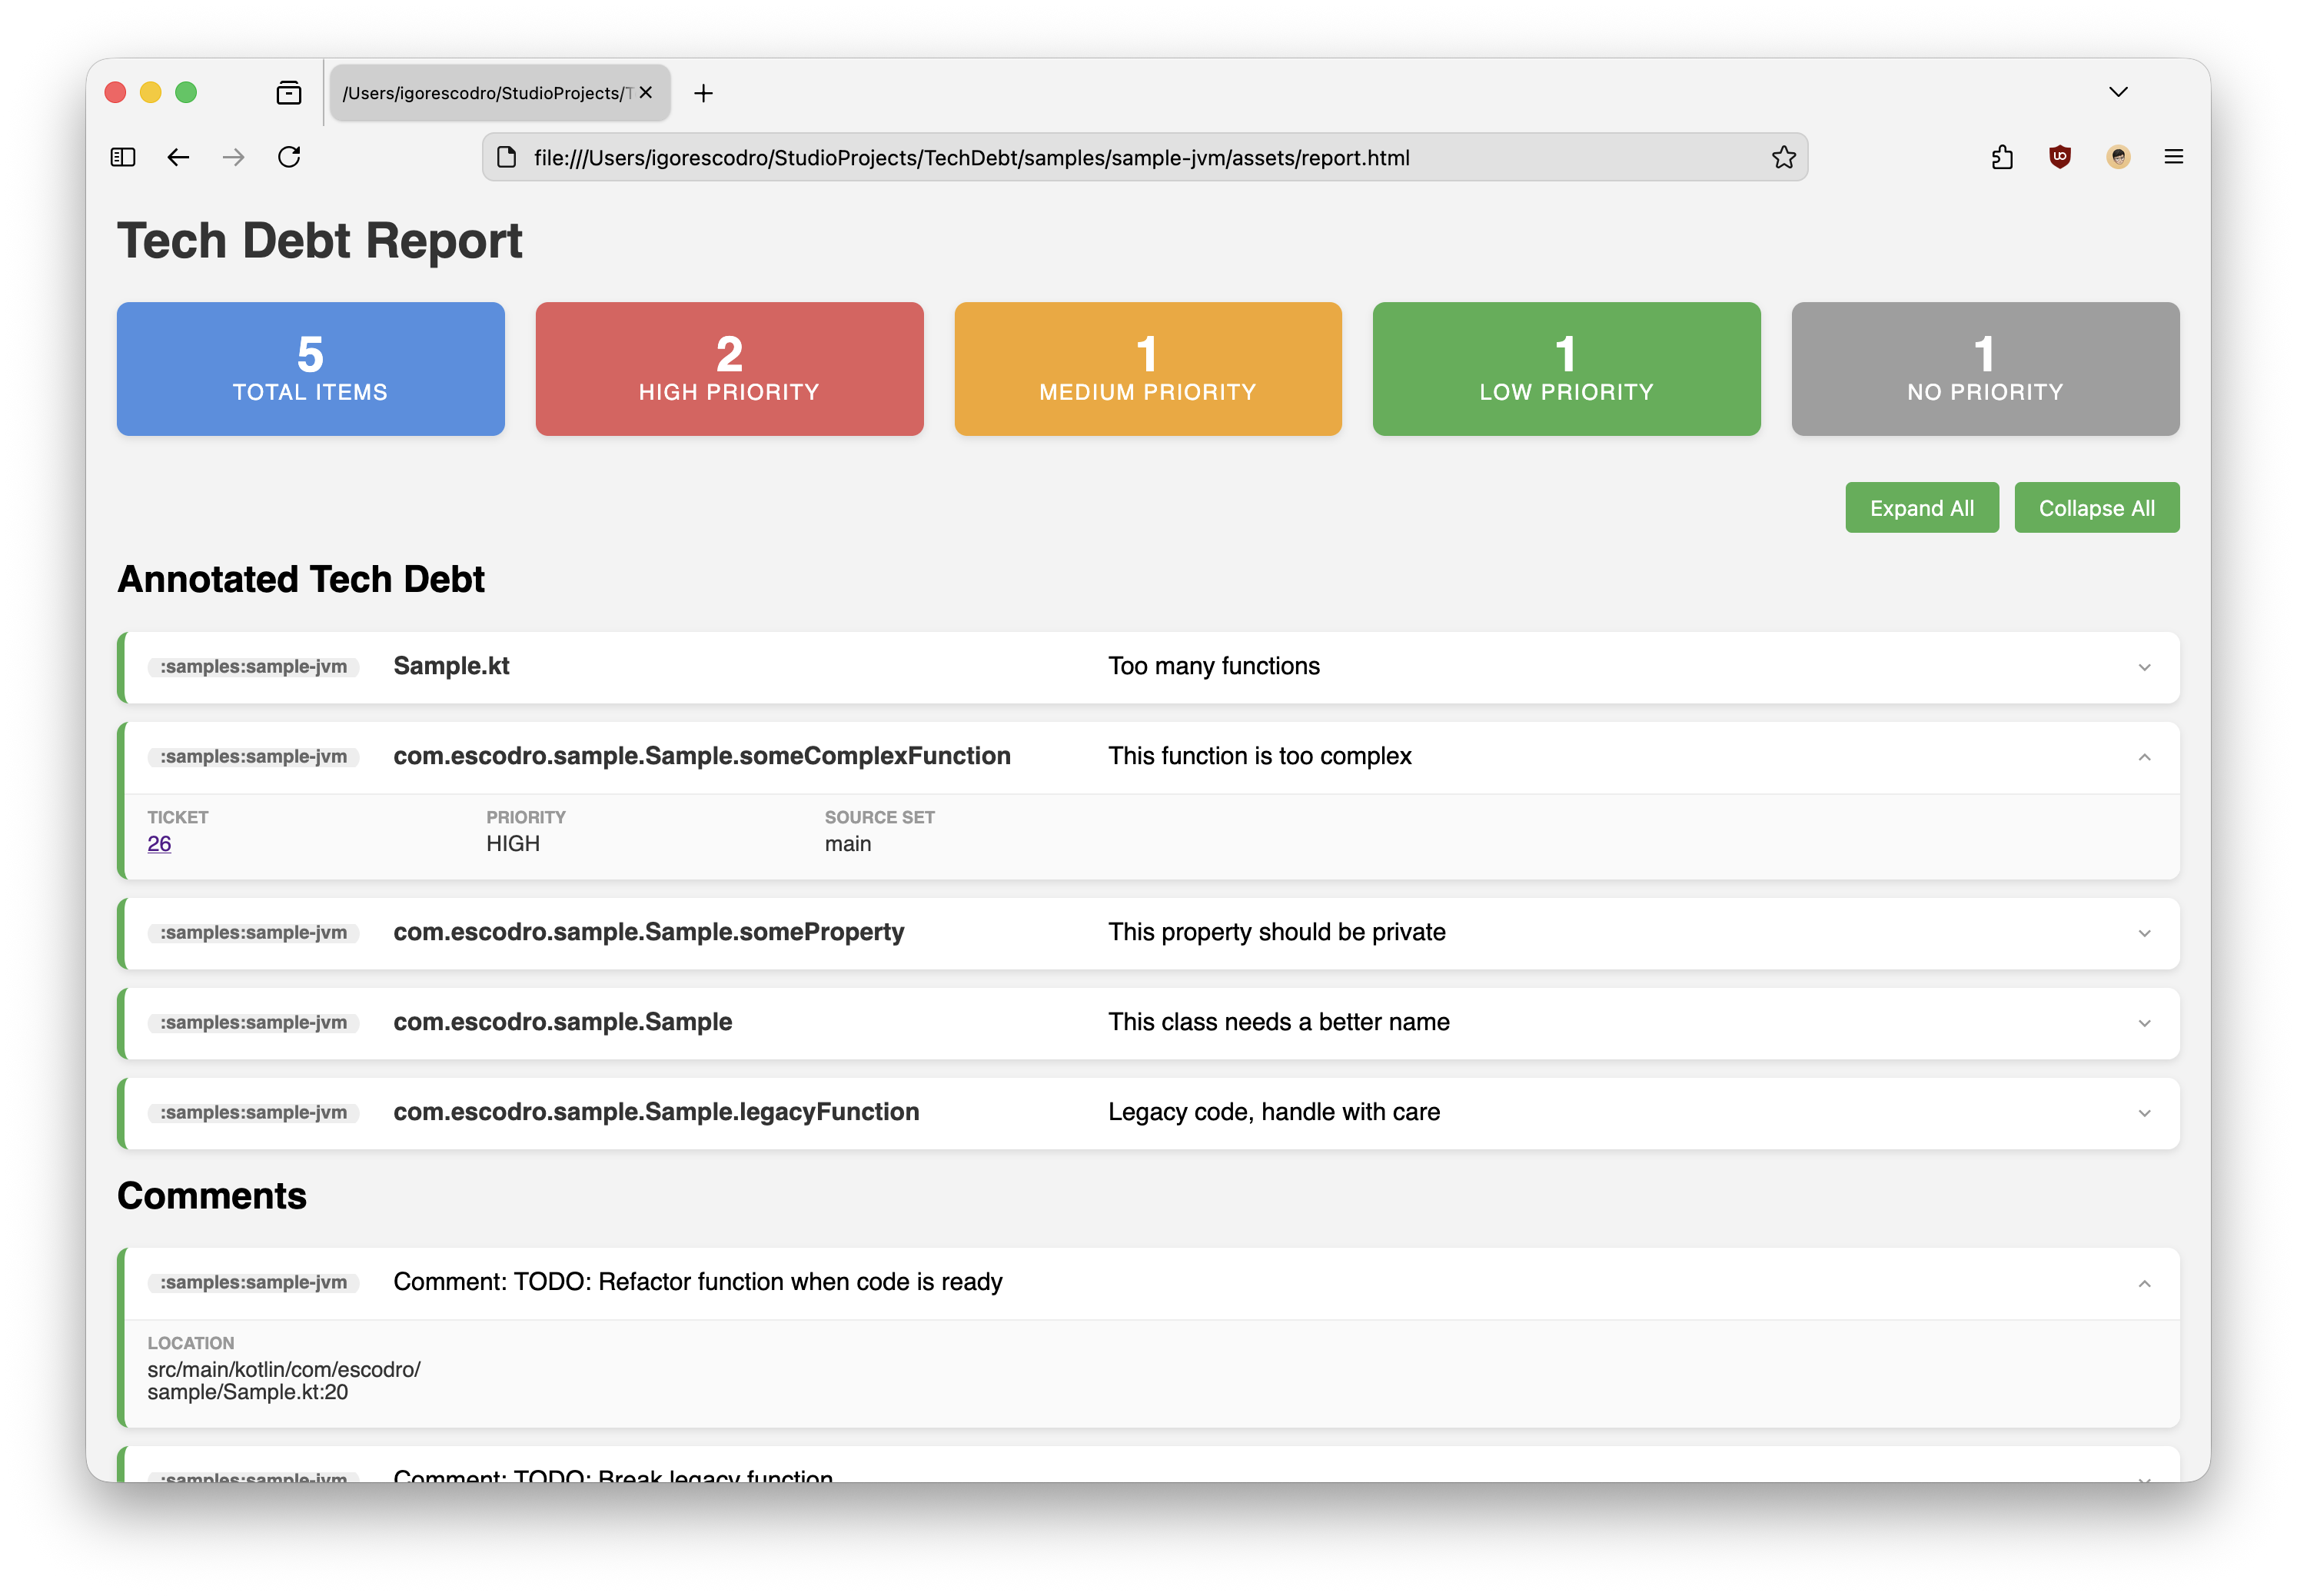The width and height of the screenshot is (2297, 1596).
Task: Click the browser extensions puzzle icon
Action: point(2003,157)
